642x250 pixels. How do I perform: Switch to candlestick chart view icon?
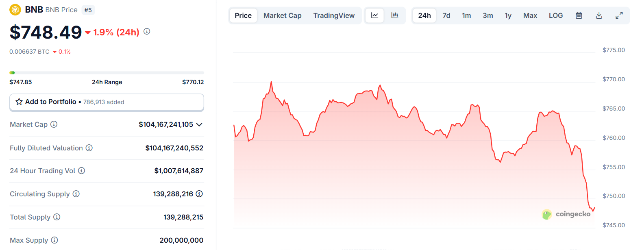pos(395,15)
